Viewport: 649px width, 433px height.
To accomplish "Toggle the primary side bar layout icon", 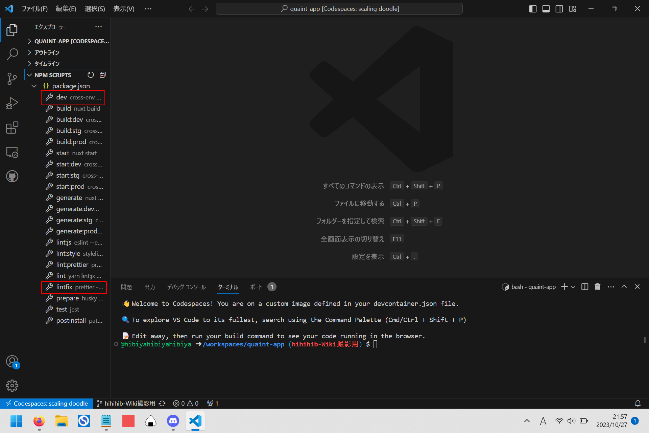I will (533, 9).
